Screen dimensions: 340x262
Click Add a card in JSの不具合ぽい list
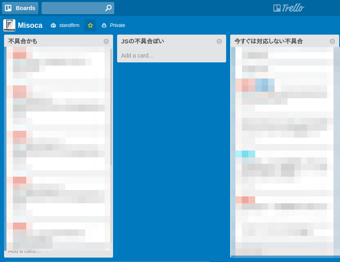137,56
